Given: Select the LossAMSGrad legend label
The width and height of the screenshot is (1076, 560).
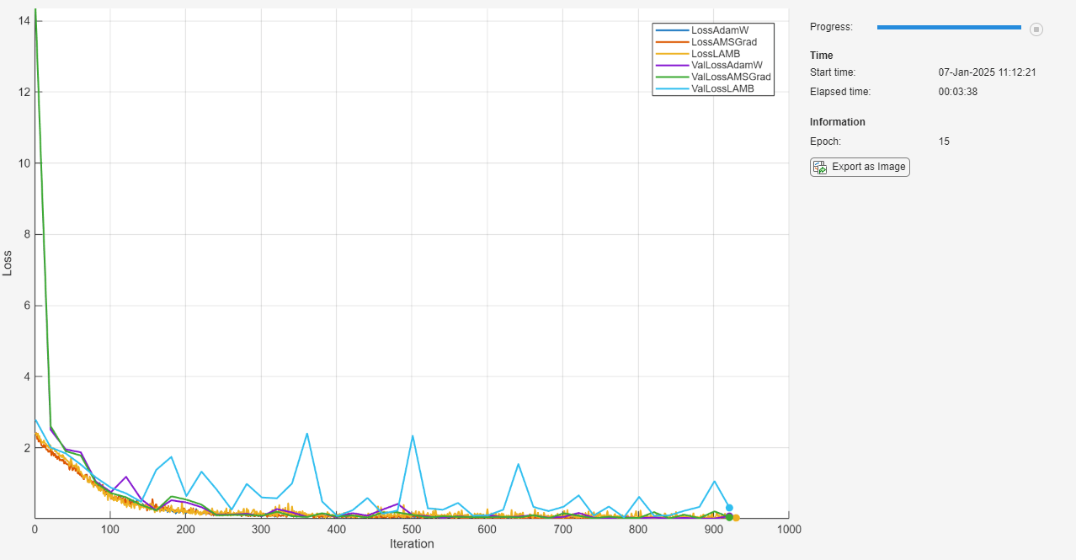Looking at the screenshot, I should tap(724, 42).
